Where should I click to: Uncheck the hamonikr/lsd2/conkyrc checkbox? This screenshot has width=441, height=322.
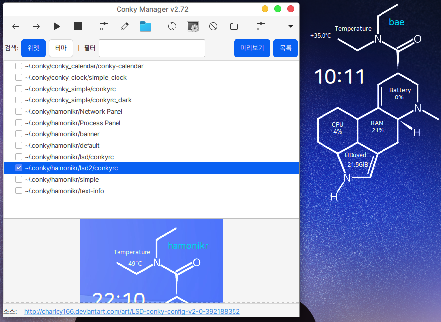[19, 168]
